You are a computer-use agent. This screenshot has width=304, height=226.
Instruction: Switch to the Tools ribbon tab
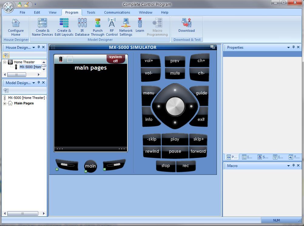[91, 12]
